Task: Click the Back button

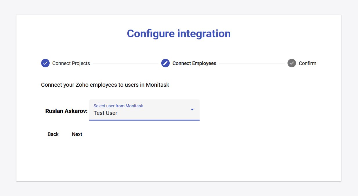Action: pos(53,134)
